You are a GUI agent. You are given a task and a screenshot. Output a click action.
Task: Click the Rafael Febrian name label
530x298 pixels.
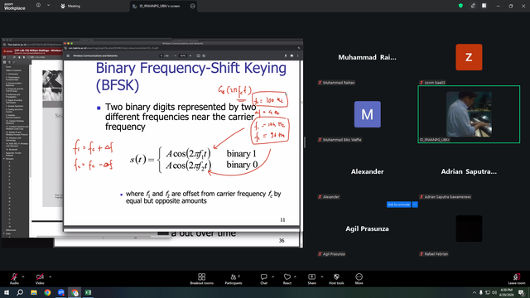[x=434, y=254]
